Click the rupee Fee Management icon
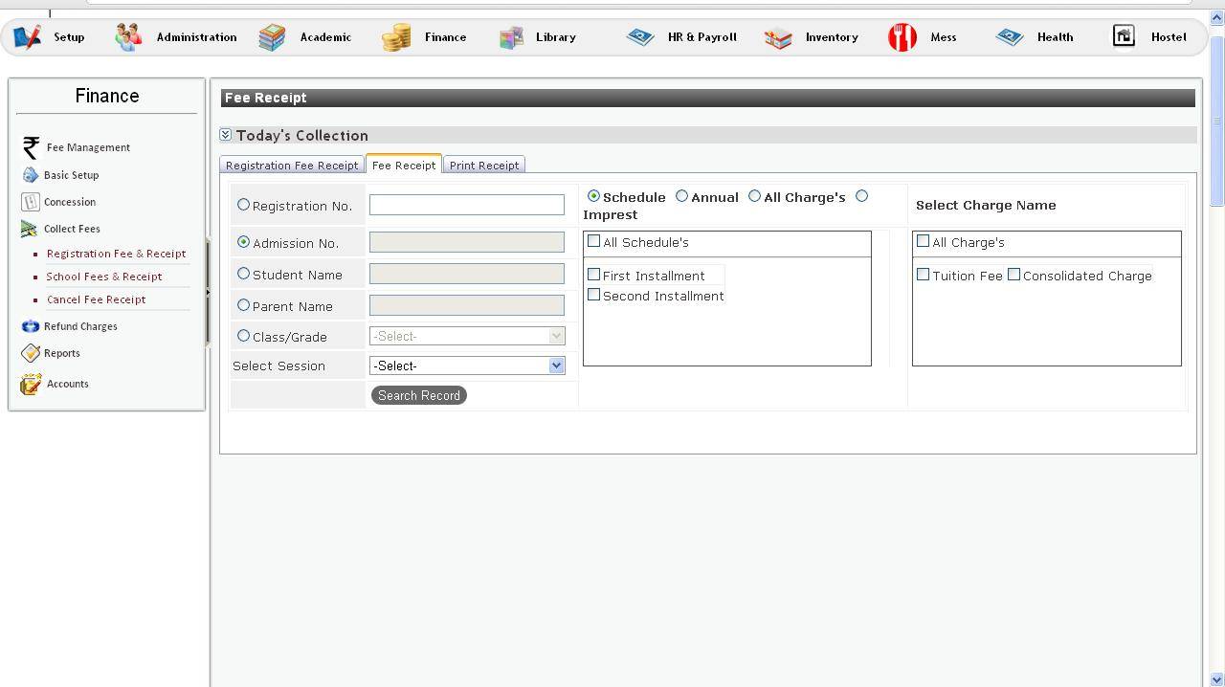 tap(31, 147)
